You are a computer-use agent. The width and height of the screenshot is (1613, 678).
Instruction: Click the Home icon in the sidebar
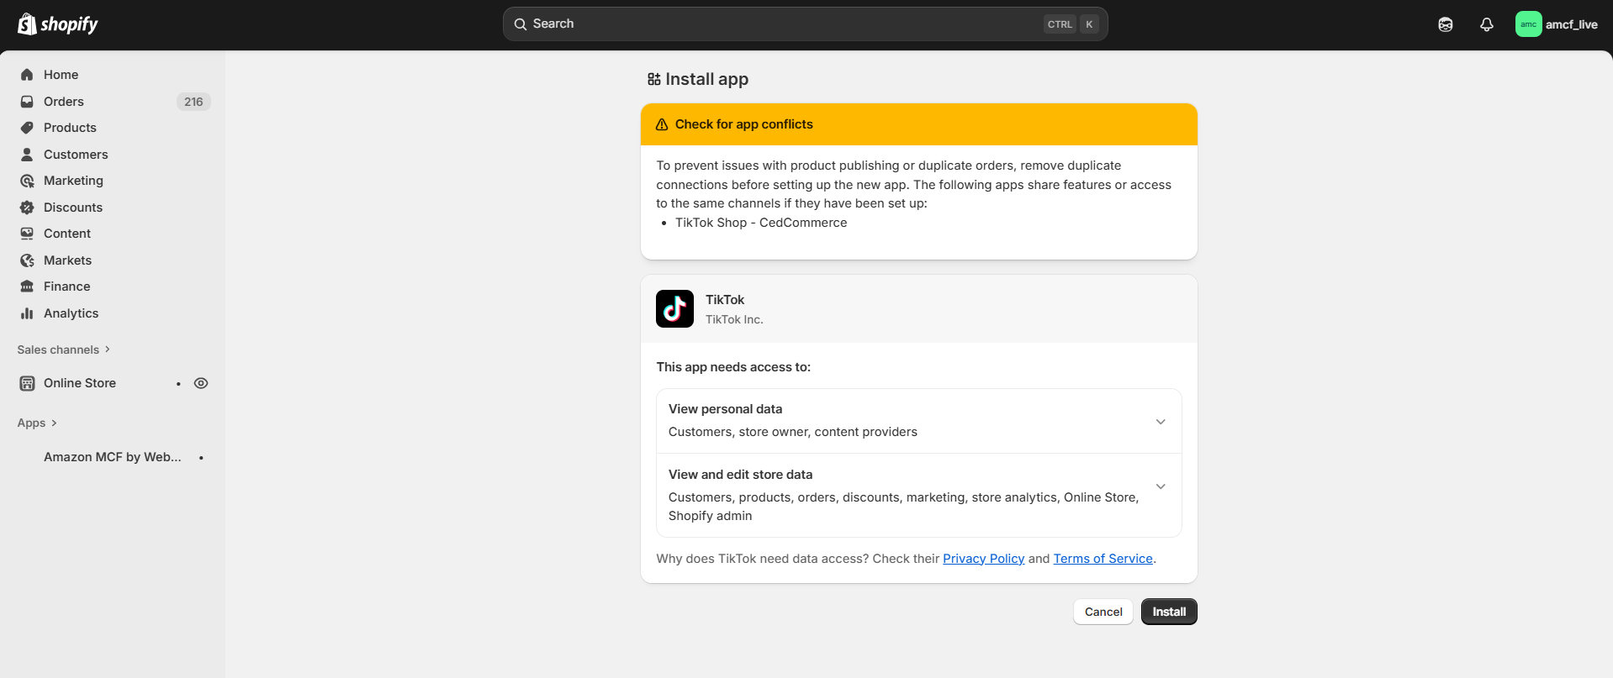pos(27,75)
